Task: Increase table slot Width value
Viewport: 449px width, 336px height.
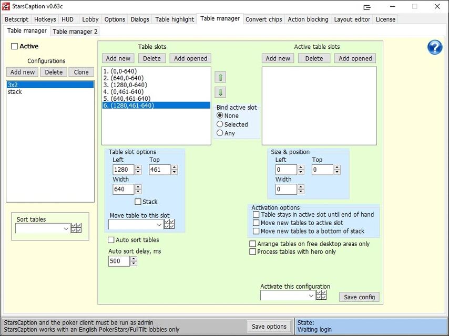Action: tap(138, 187)
